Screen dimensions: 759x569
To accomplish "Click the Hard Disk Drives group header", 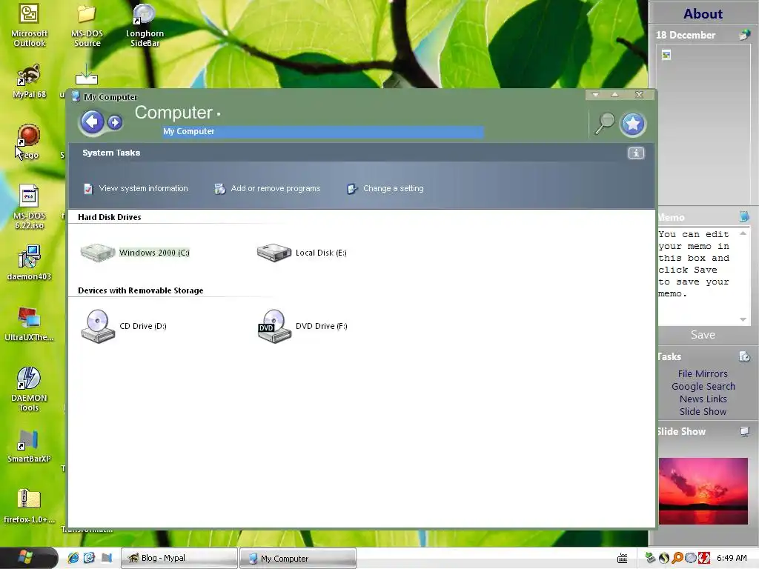I will point(110,217).
